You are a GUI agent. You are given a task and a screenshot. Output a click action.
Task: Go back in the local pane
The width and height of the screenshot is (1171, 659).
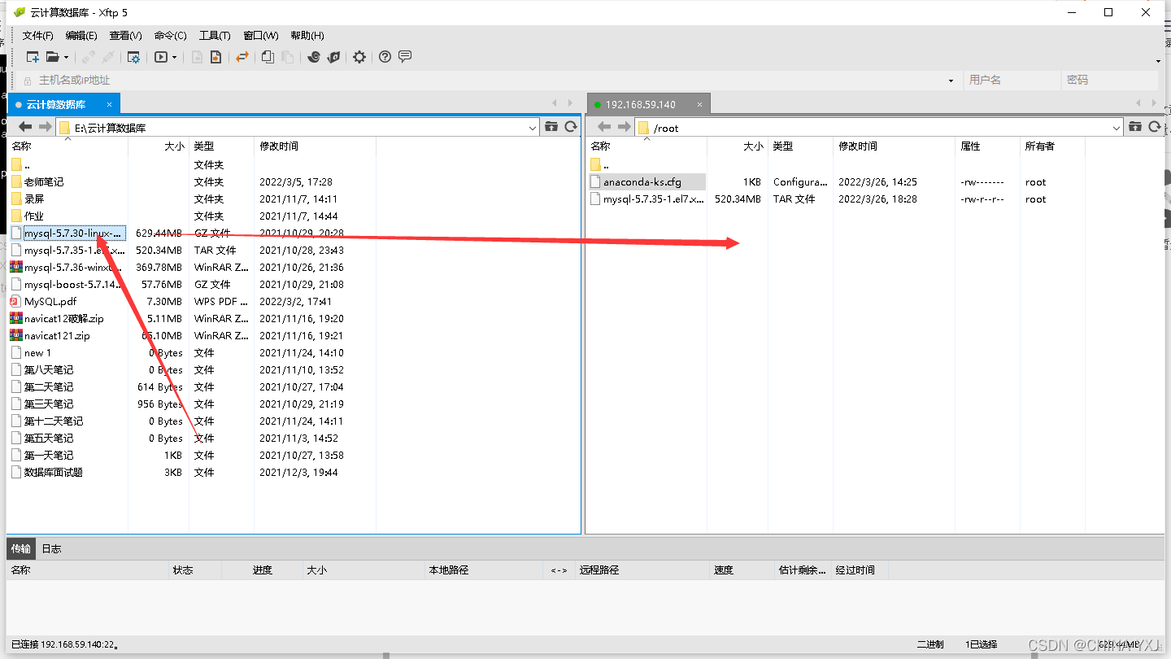(x=25, y=127)
